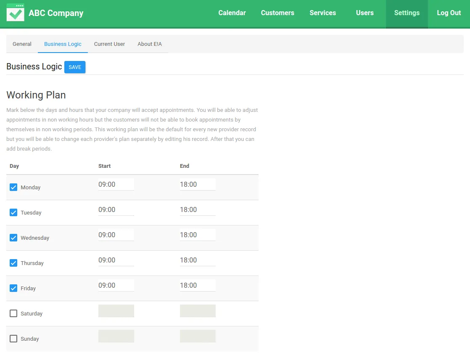Open the Current User tab
470x363 pixels.
click(x=109, y=44)
